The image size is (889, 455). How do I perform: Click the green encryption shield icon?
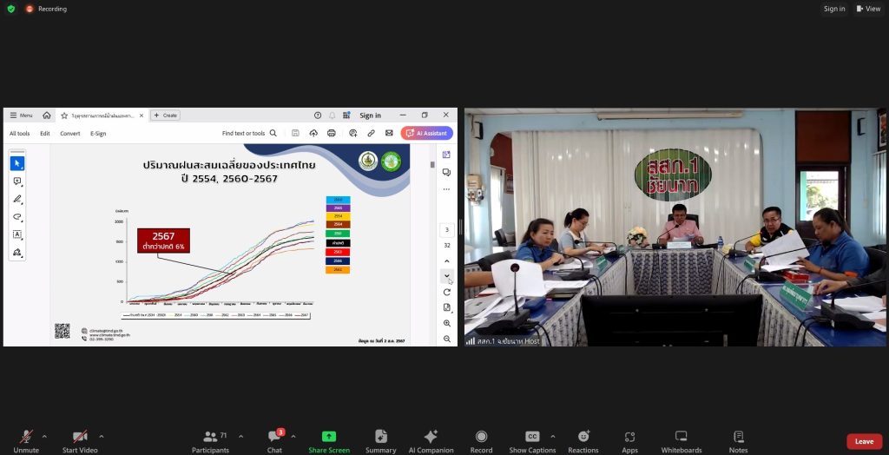point(10,9)
